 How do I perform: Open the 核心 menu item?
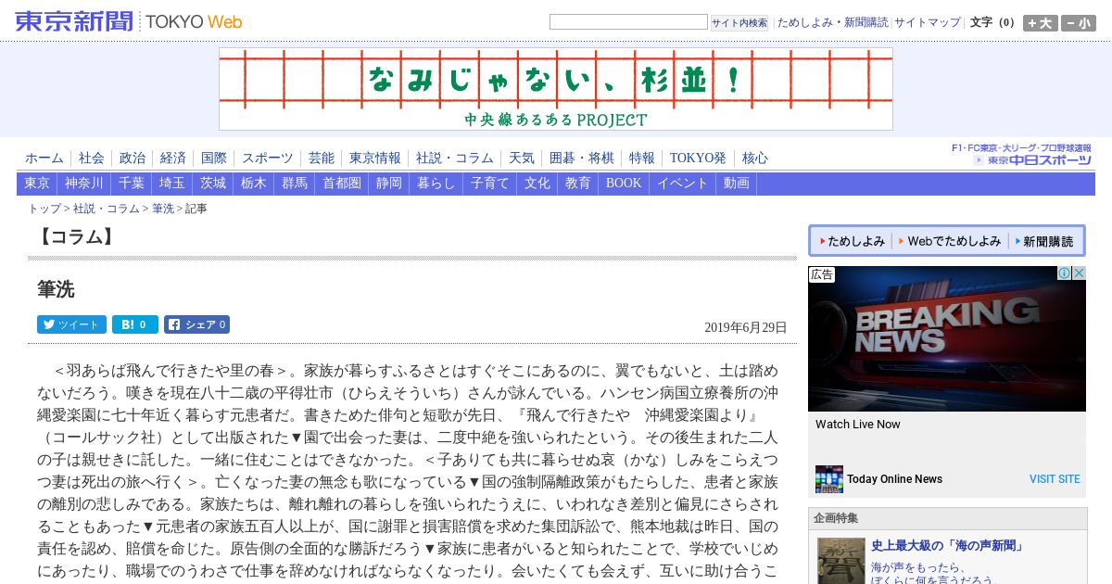click(755, 159)
